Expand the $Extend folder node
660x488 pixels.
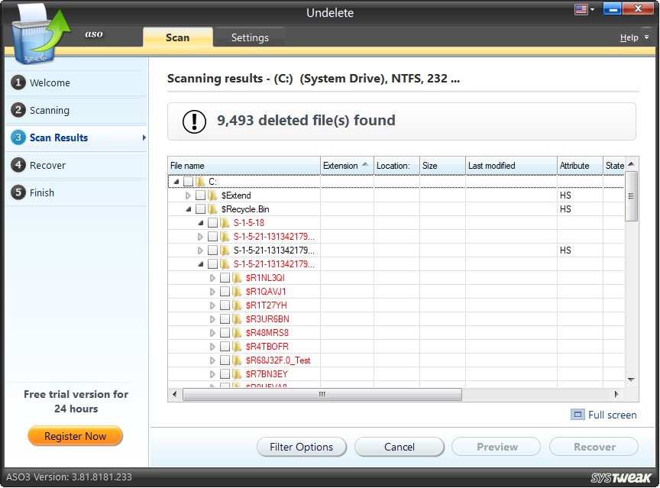pyautogui.click(x=187, y=195)
